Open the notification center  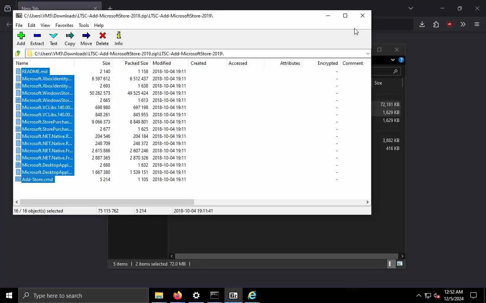pos(473,295)
